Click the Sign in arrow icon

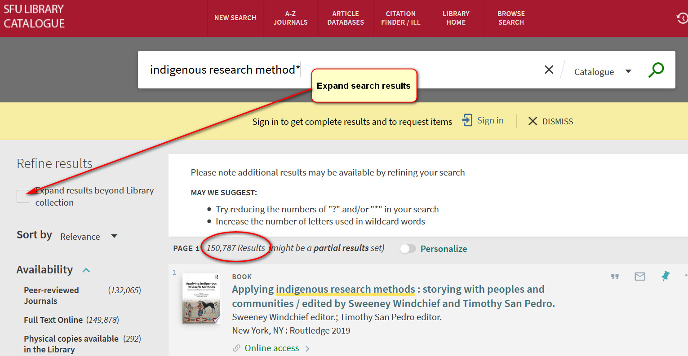[x=467, y=120]
